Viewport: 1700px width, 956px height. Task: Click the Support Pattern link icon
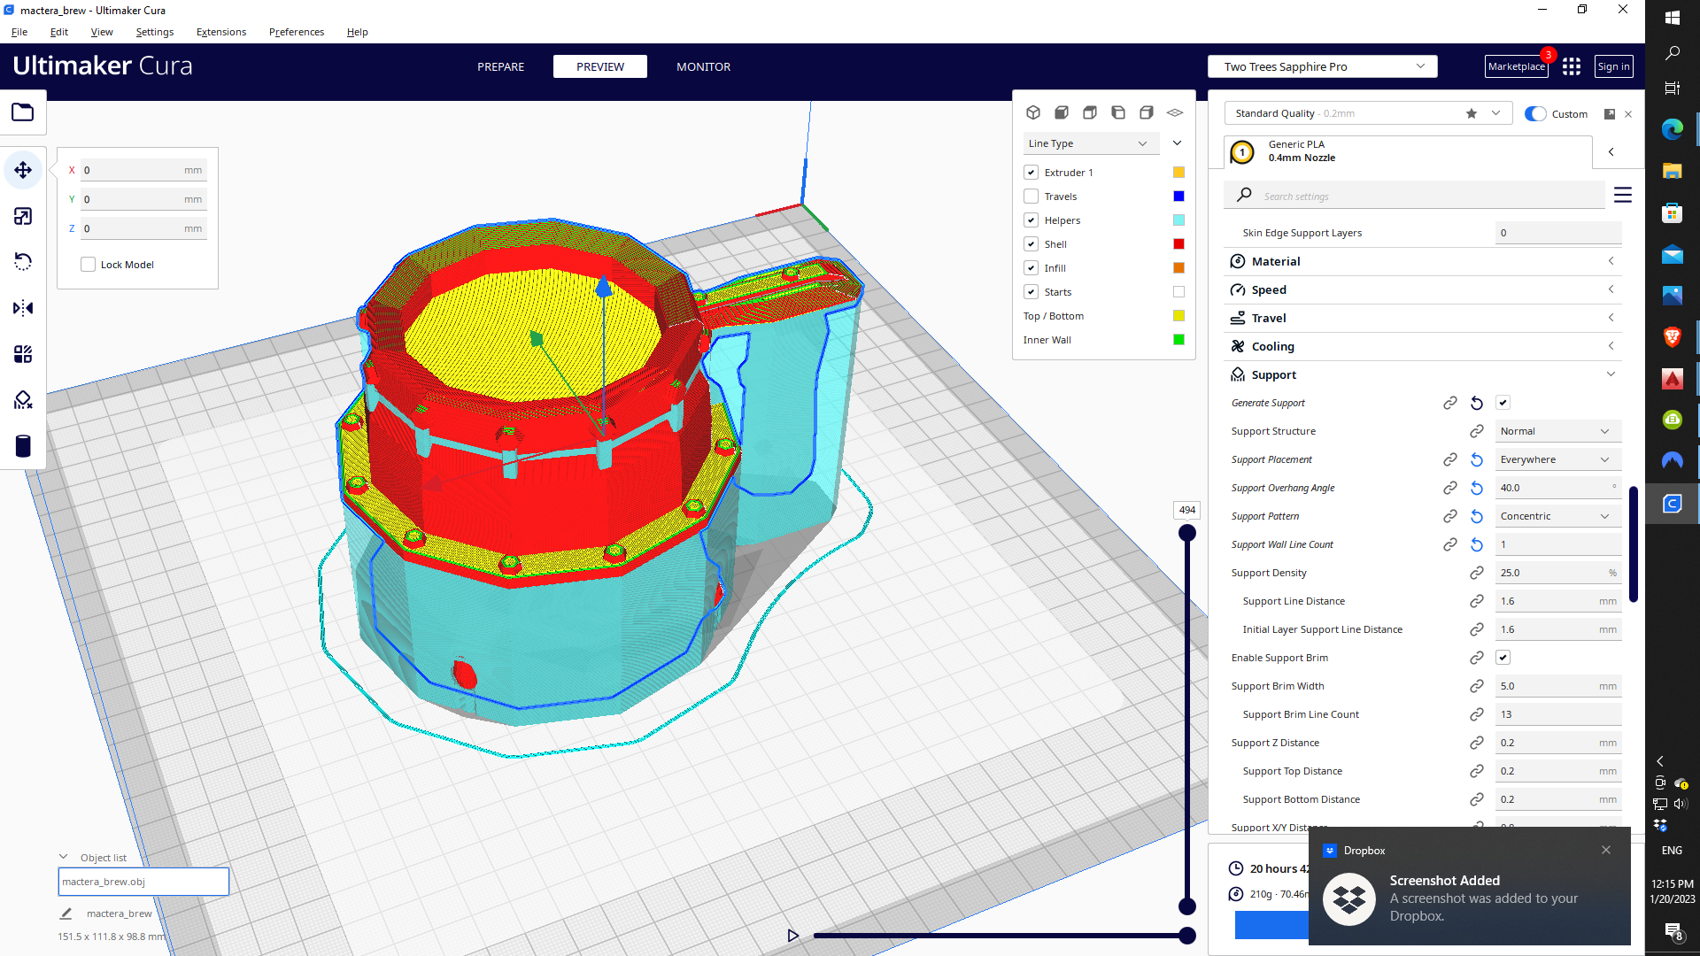coord(1450,516)
